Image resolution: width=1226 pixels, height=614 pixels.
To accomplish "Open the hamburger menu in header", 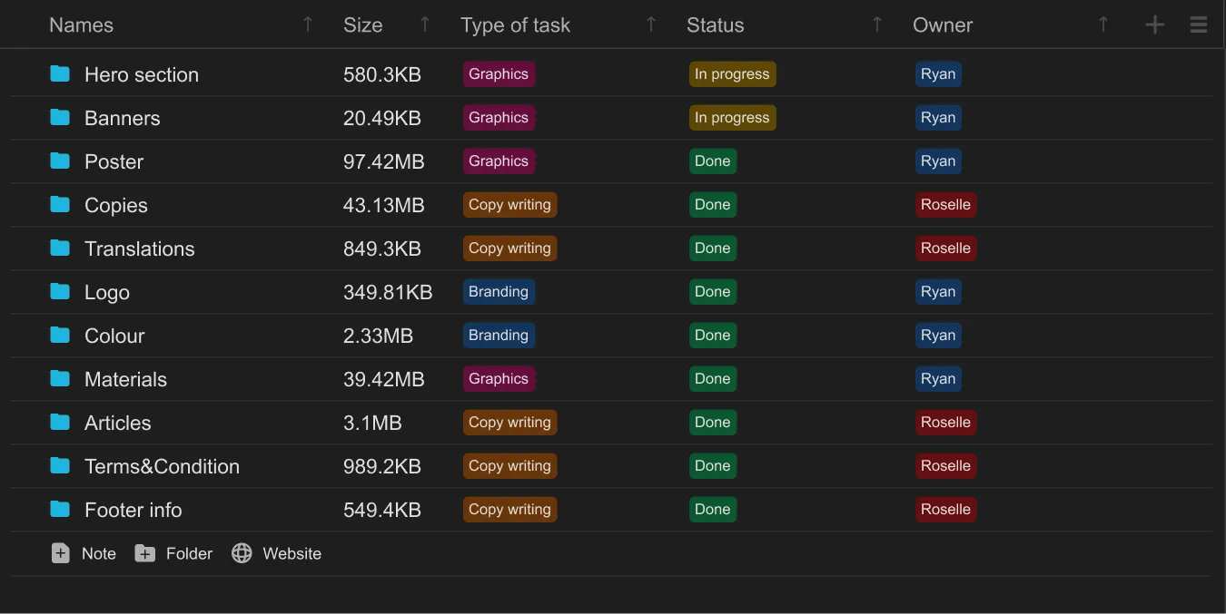I will pos(1199,25).
